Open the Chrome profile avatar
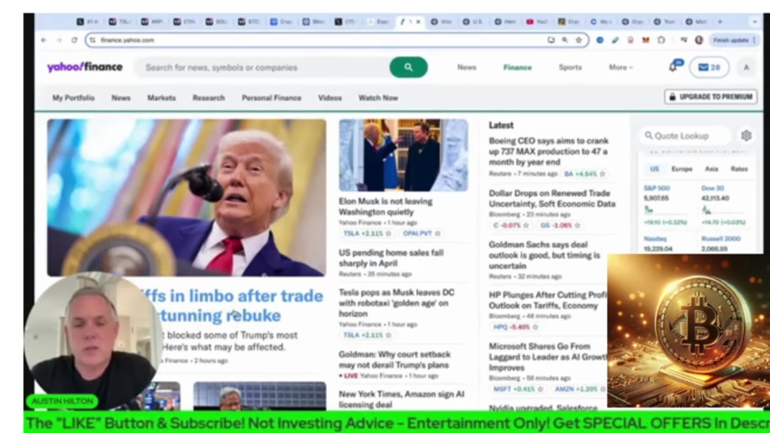 click(698, 40)
